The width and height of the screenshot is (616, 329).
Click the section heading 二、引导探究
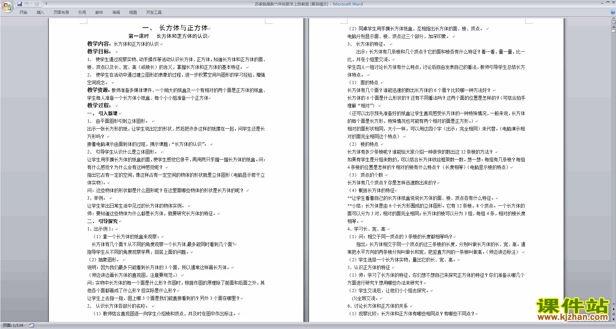102,221
